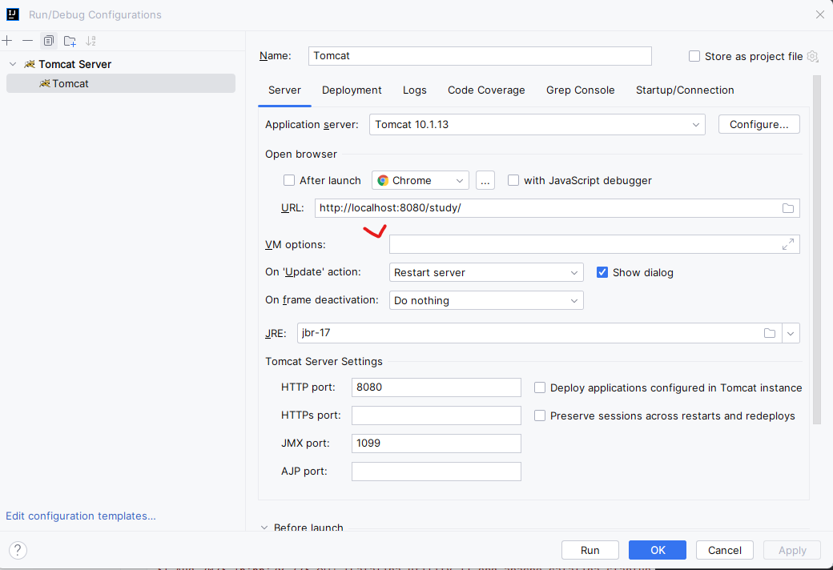Viewport: 833px width, 570px height.
Task: Expand the VM options field
Action: click(788, 244)
